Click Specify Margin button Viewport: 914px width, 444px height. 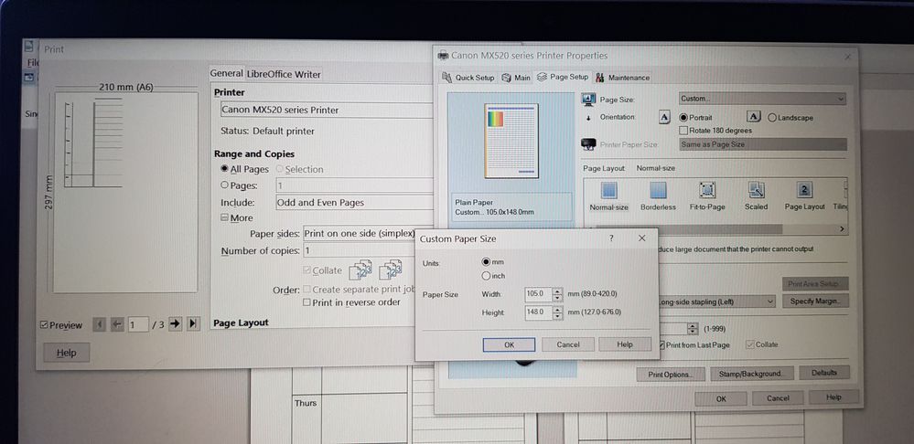(x=815, y=301)
